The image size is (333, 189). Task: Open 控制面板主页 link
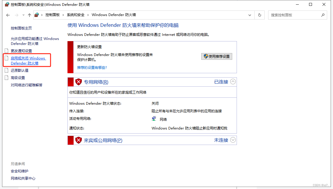click(x=21, y=28)
